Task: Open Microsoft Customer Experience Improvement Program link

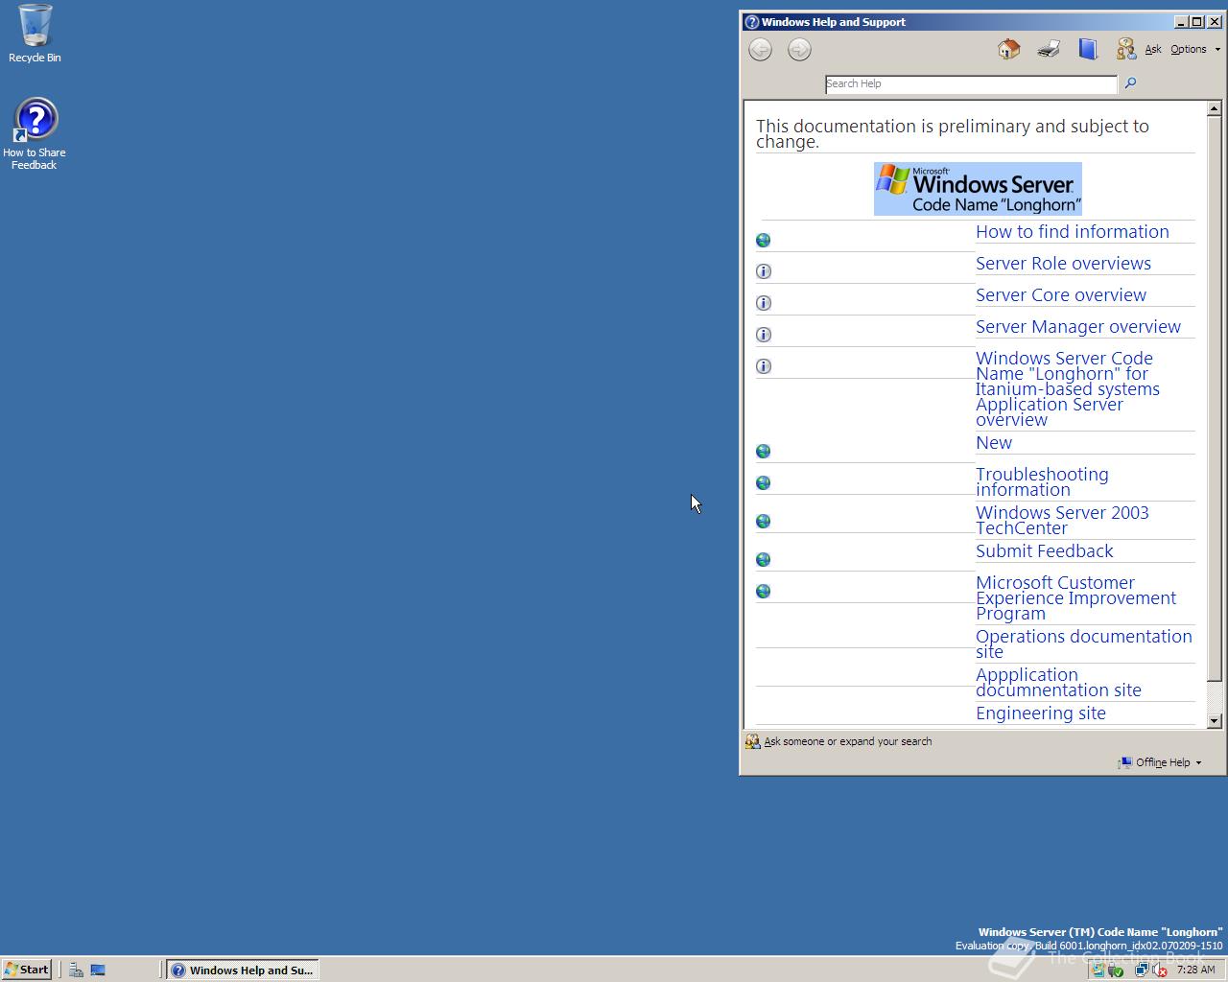Action: 1075,597
